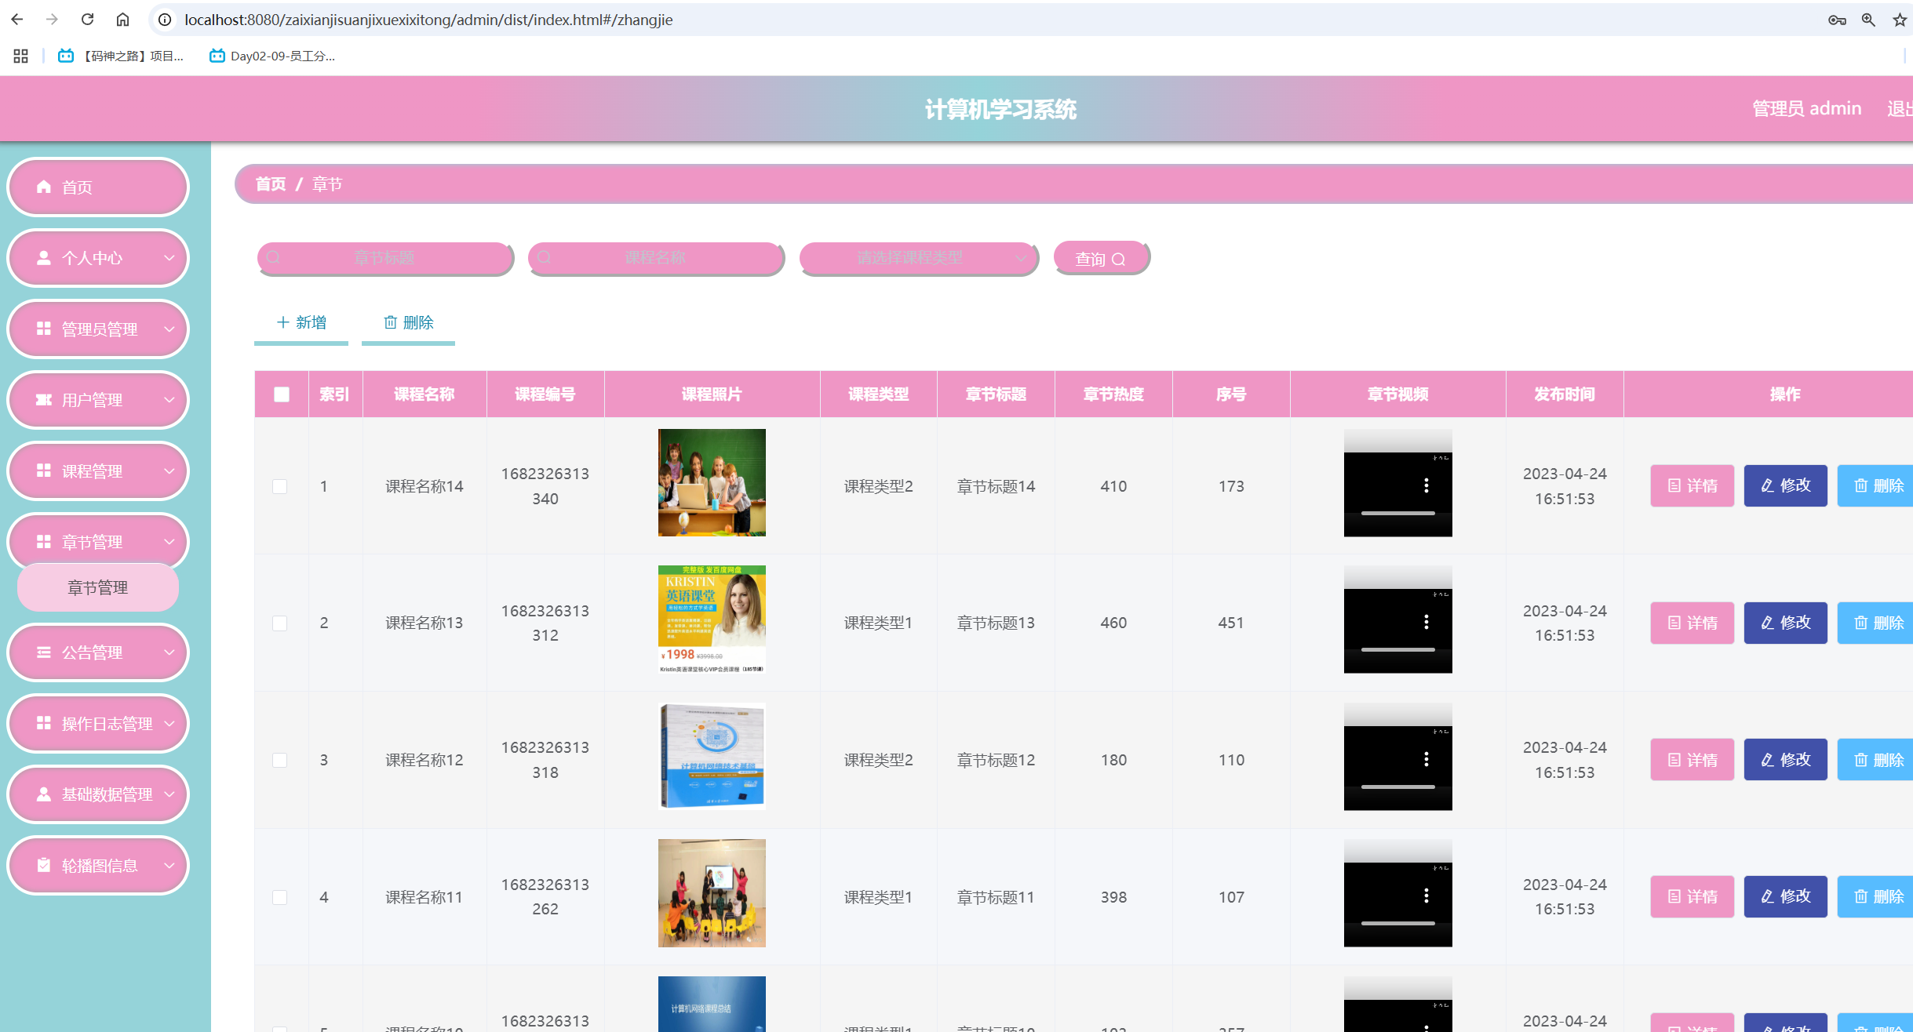The width and height of the screenshot is (1913, 1032).
Task: Click person icon beside 个人中心
Action: (x=44, y=257)
